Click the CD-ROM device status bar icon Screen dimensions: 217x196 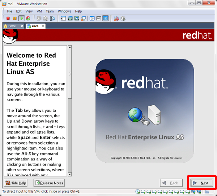pyautogui.click(x=138, y=192)
